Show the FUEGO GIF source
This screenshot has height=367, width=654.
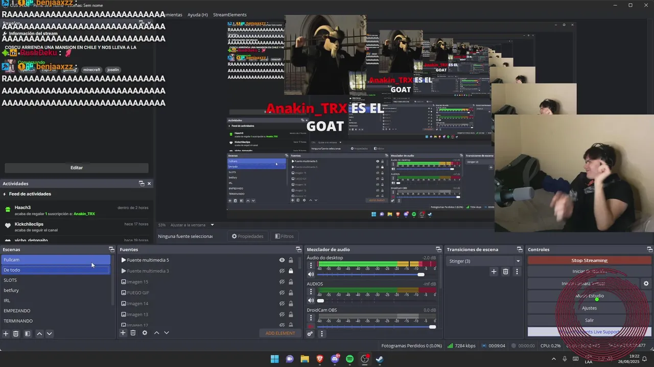282,293
